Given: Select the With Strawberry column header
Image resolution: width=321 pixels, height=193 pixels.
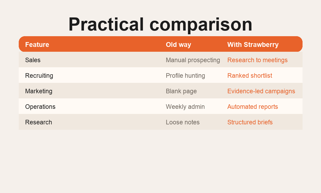Looking at the screenshot, I should tap(253, 44).
